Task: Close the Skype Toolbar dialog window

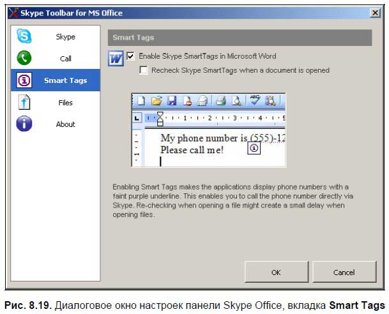Action: (x=375, y=13)
